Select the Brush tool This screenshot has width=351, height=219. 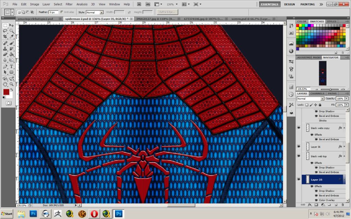(11, 43)
